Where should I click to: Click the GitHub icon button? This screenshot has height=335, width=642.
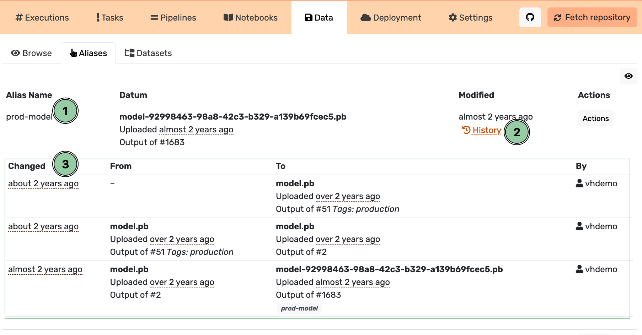pyautogui.click(x=530, y=17)
